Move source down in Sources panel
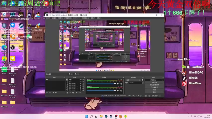212x119 pixels. pos(80,93)
